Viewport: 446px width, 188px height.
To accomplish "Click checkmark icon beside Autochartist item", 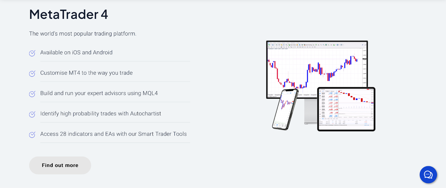I will (32, 114).
